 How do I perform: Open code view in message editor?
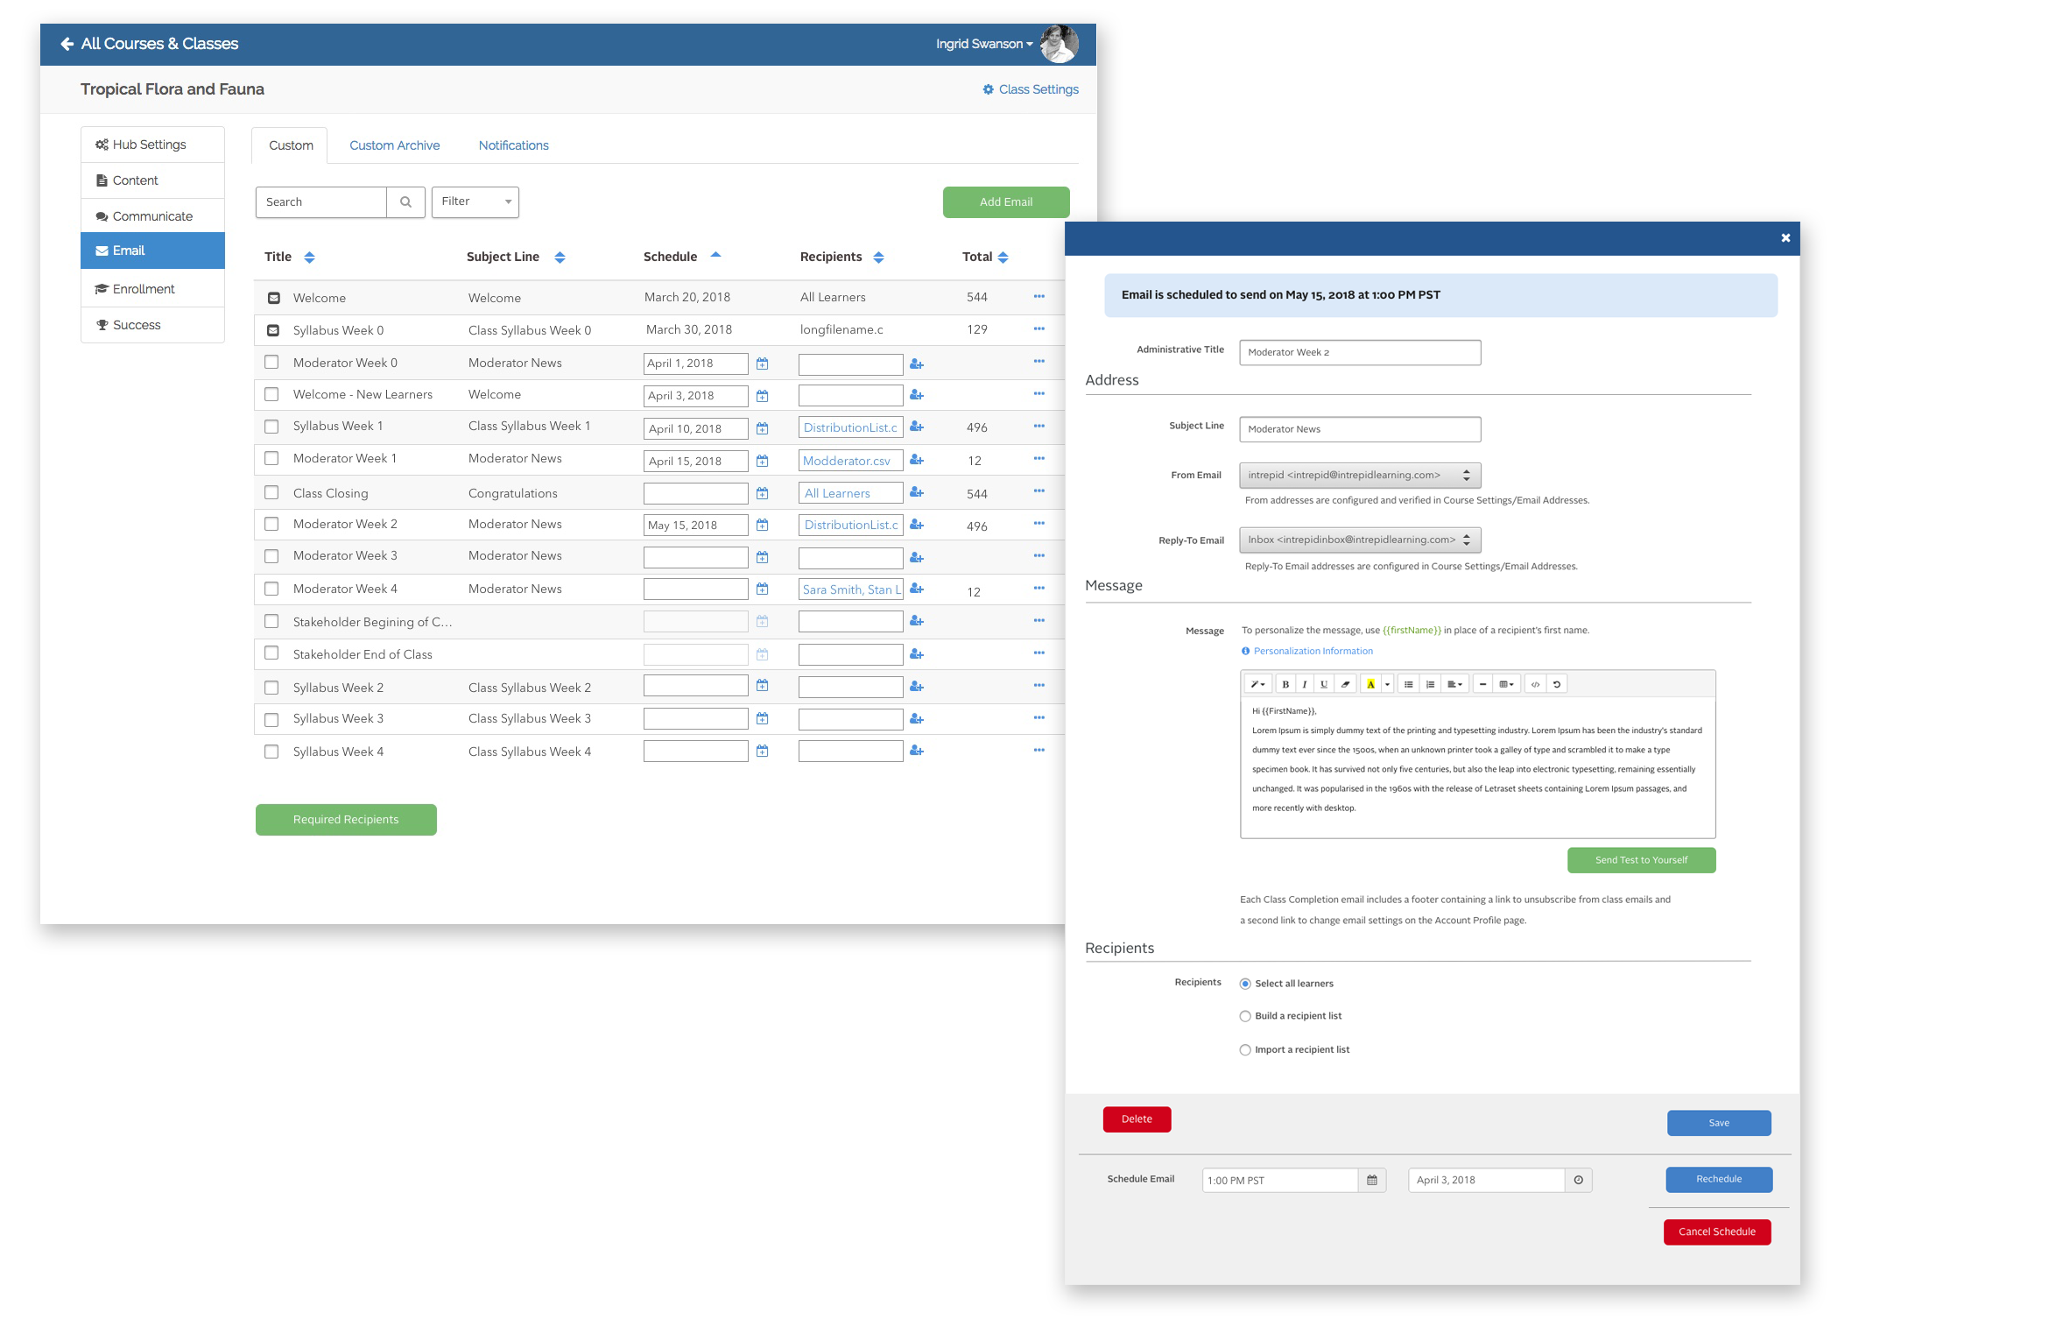[x=1535, y=684]
